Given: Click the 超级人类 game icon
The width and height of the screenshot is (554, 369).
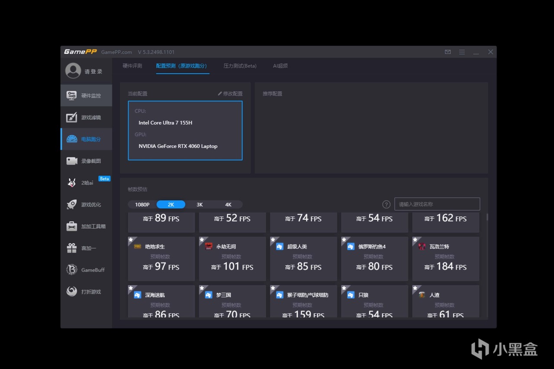Looking at the screenshot, I should click(280, 246).
